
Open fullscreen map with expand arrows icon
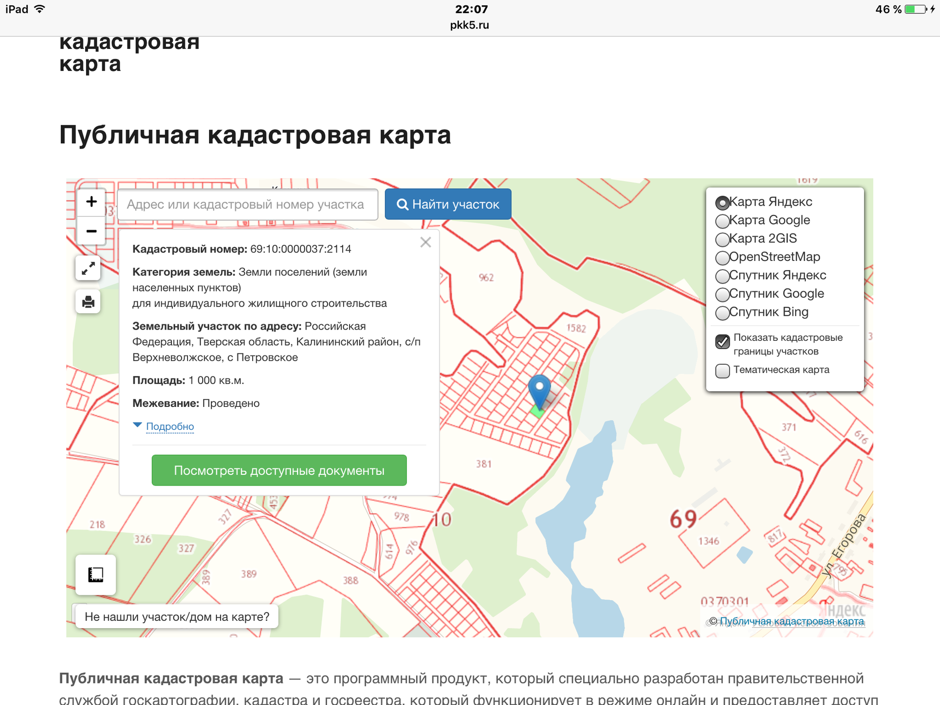(88, 268)
